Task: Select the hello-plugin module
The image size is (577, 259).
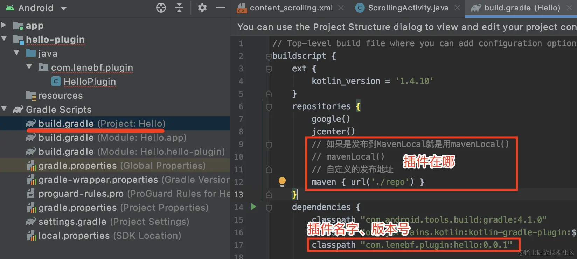Action: 55,40
